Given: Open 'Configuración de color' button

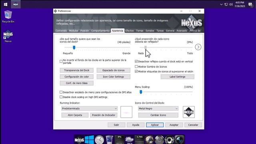Looking at the screenshot, I should pos(76,76).
